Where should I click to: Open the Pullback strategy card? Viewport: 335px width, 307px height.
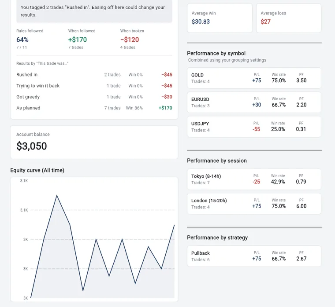[254, 256]
